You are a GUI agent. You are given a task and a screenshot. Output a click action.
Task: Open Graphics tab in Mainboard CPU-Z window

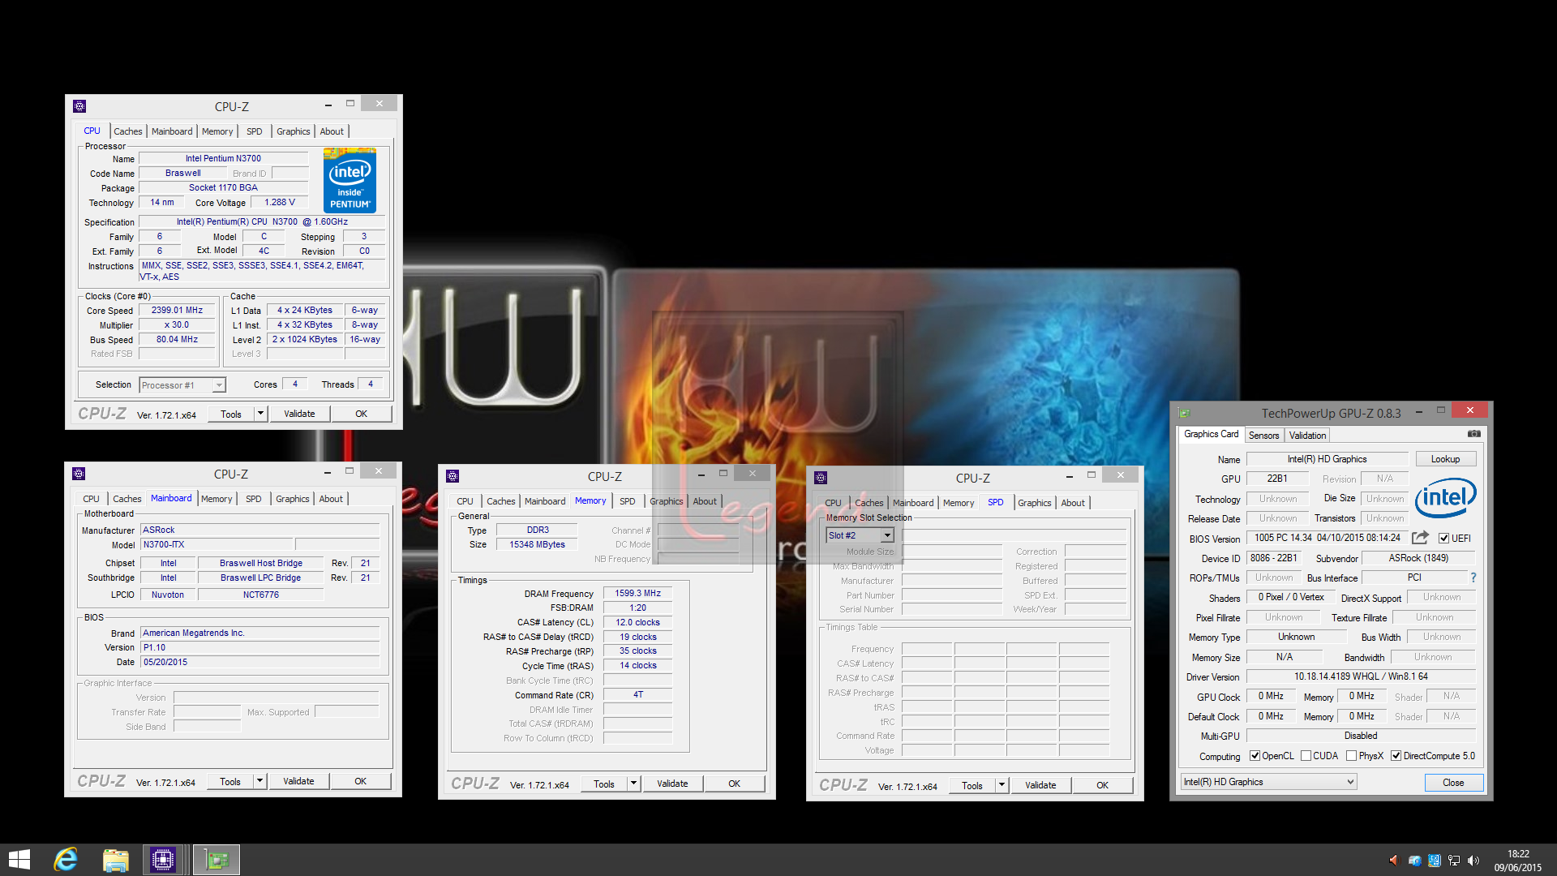coord(292,499)
